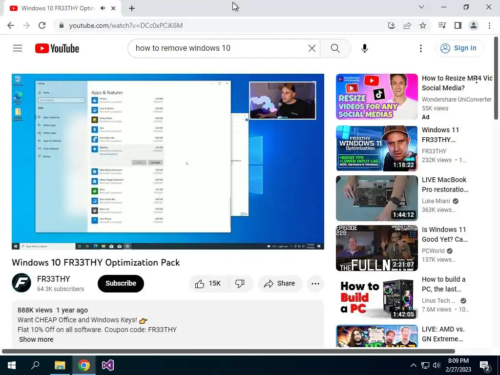Open more actions below the video
Viewport: 500px width, 375px height.
pyautogui.click(x=315, y=284)
